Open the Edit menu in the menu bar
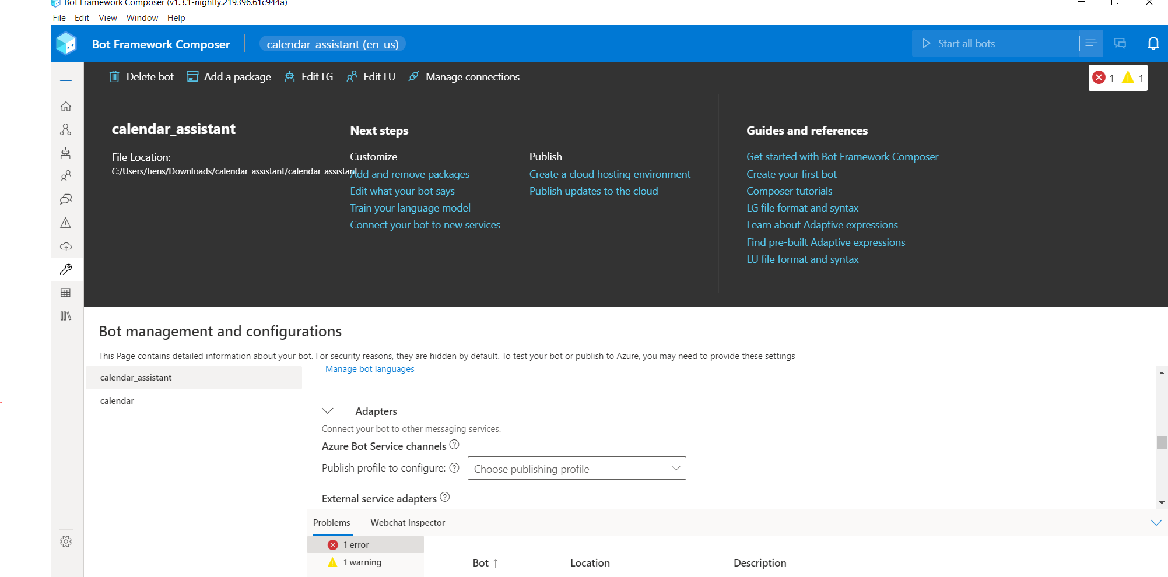 point(82,17)
